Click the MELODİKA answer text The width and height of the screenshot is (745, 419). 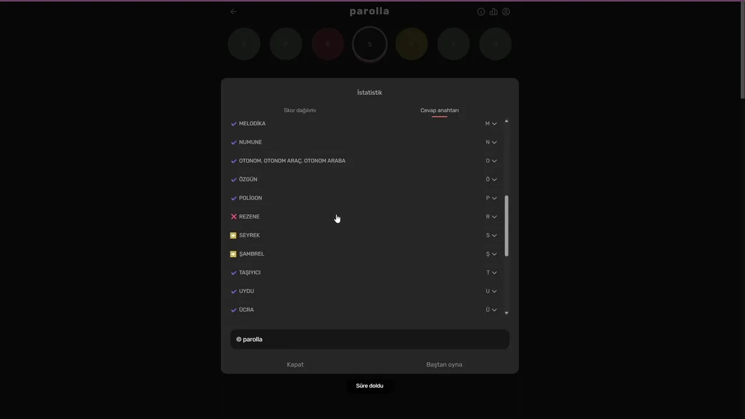point(252,124)
